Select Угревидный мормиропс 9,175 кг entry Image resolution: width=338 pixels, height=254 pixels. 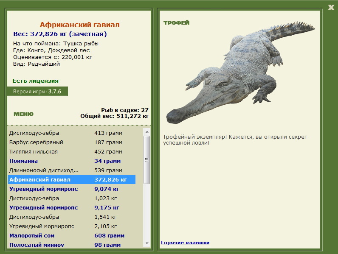(72, 208)
